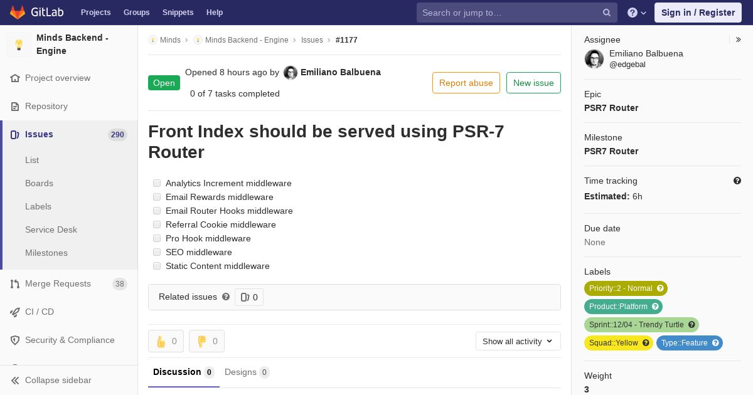Image resolution: width=753 pixels, height=395 pixels.
Task: Click help icon on Product::Platform label
Action: [x=655, y=307]
